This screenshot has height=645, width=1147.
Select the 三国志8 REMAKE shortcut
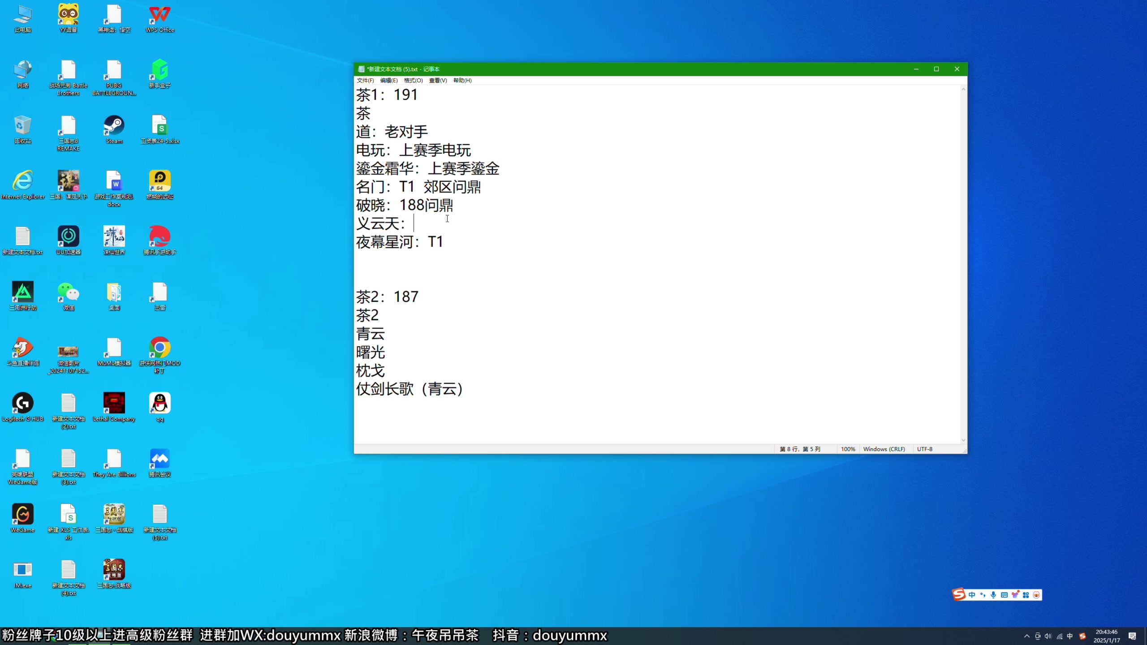69,133
